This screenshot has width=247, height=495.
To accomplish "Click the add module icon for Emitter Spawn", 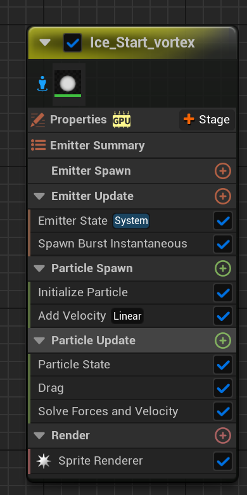I will coord(223,171).
